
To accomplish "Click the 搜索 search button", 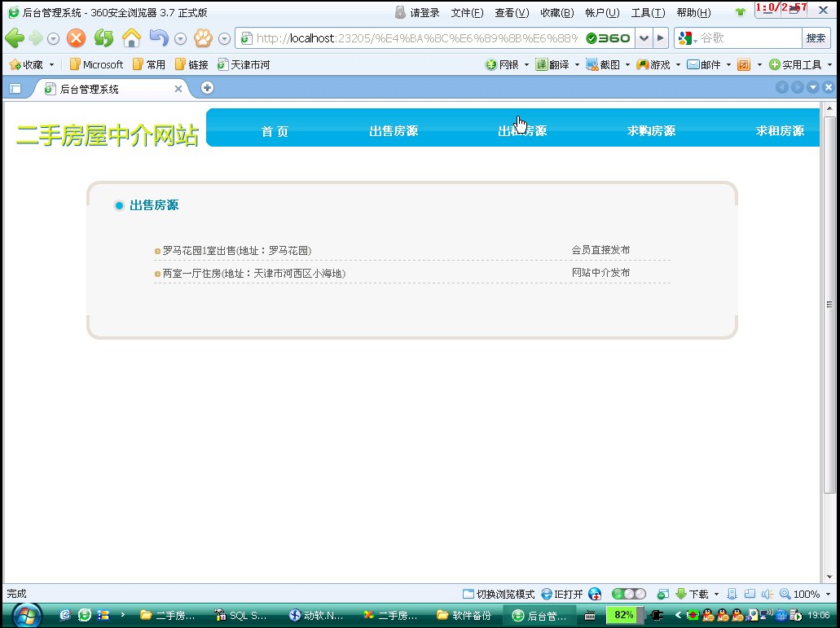I will [816, 38].
